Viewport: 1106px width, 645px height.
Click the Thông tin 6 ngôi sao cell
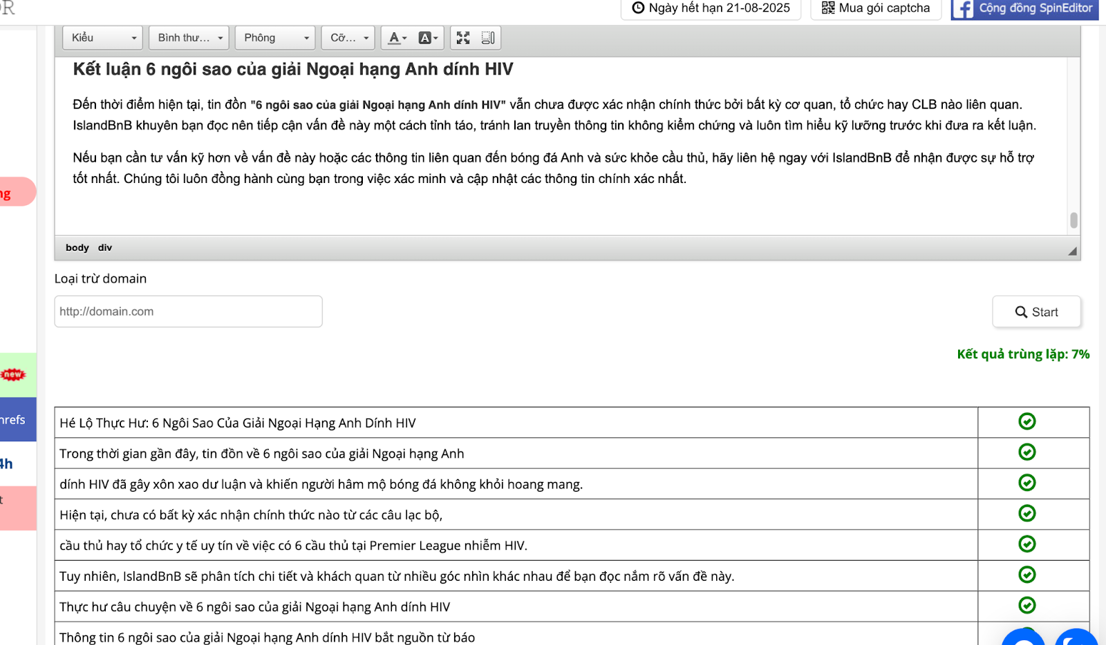click(516, 635)
